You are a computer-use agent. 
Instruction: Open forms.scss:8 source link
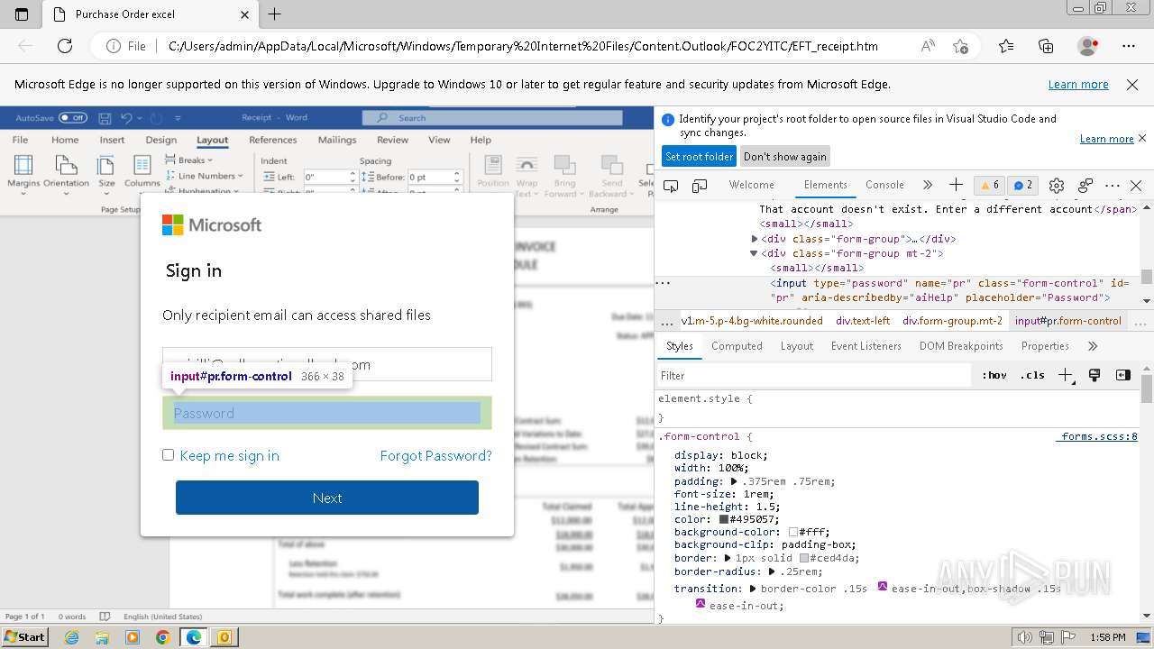pyautogui.click(x=1097, y=436)
